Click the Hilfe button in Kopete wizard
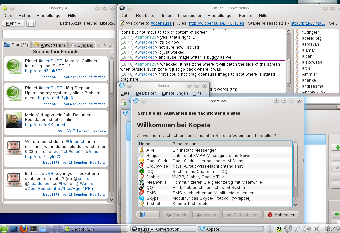The height and width of the screenshot is (233, 340). [x=148, y=215]
